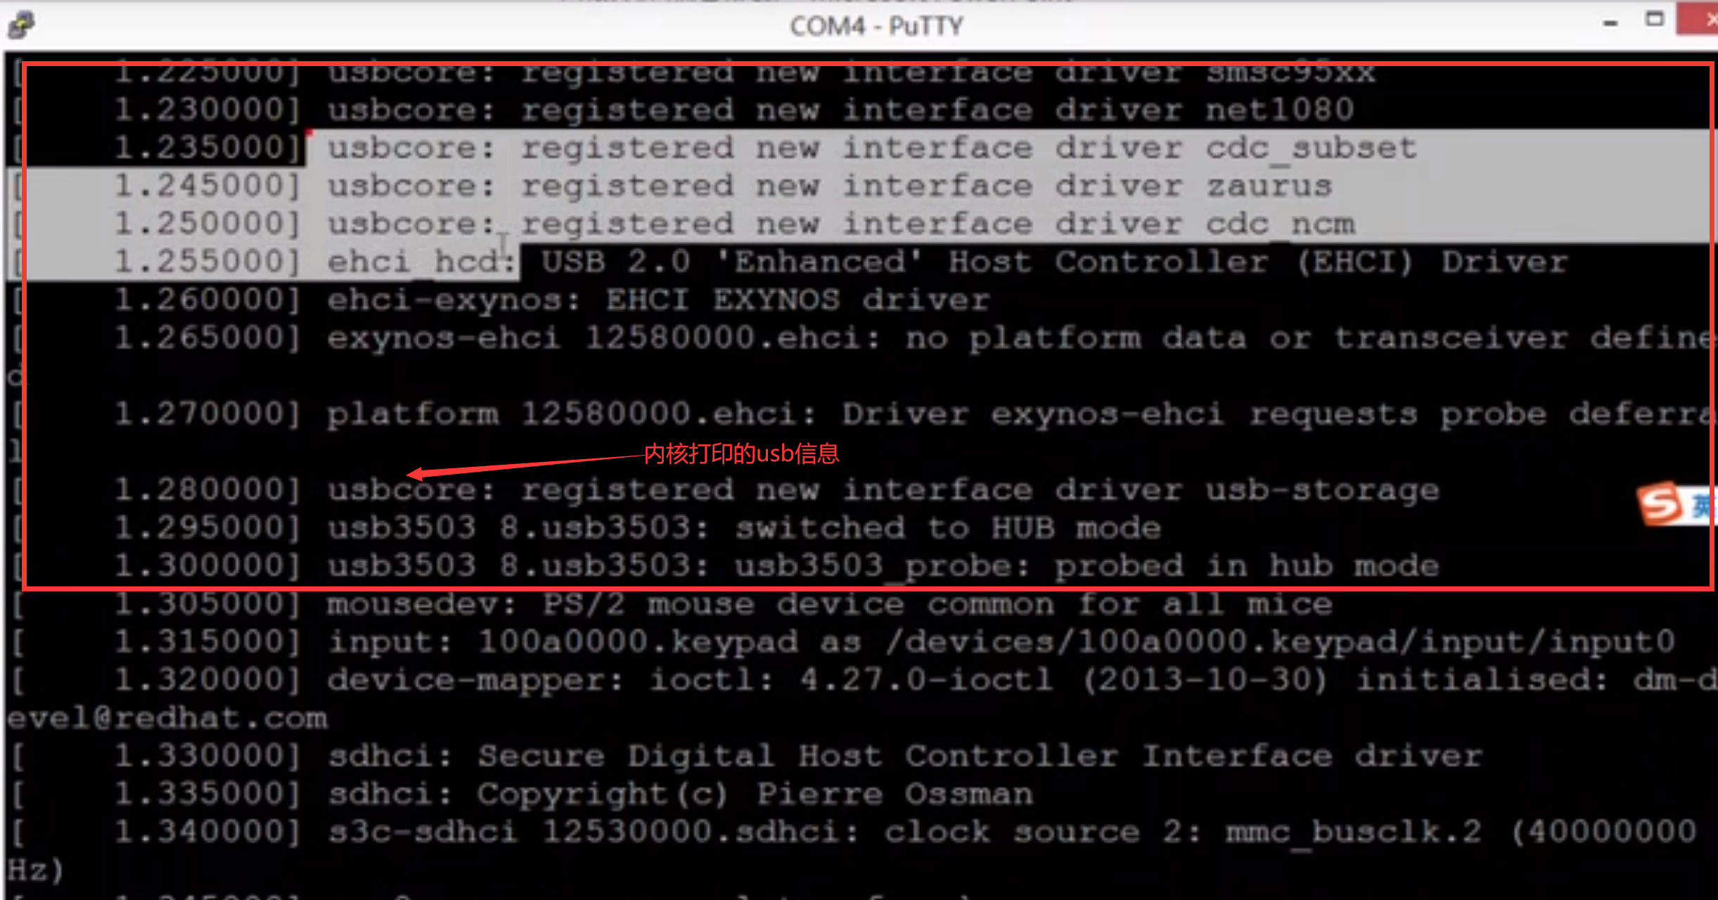Click the mmc_busclk.2 clock source text
Viewport: 1718px width, 900px height.
pos(1353,832)
